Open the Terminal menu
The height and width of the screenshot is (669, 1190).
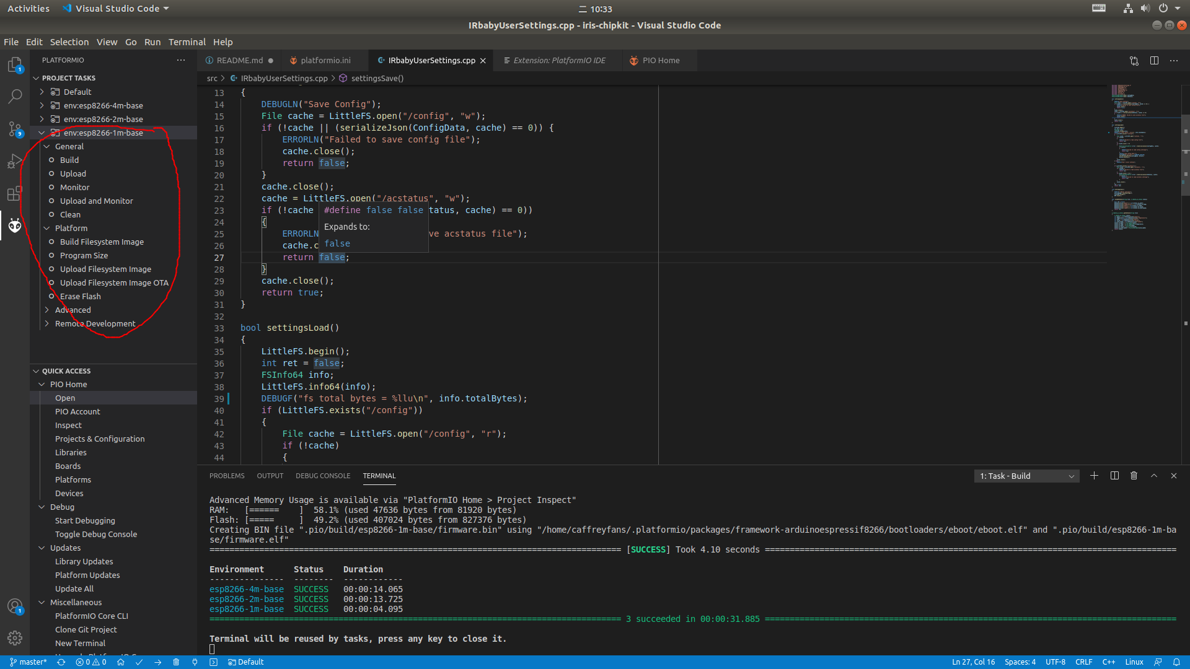click(187, 42)
